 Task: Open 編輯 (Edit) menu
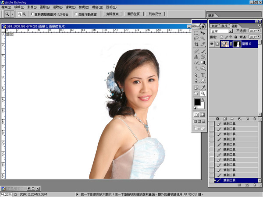point(19,7)
